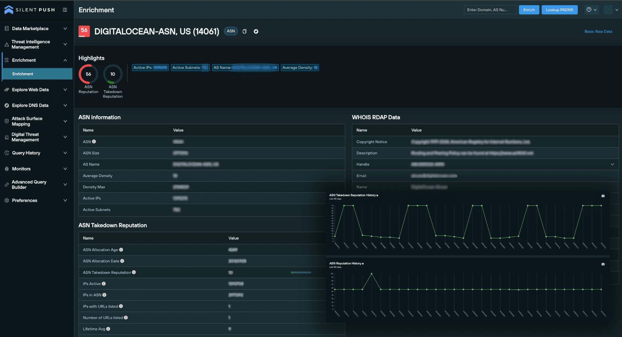The width and height of the screenshot is (622, 337).
Task: Expand the Threat Intelligence Management chevron
Action: pos(65,45)
